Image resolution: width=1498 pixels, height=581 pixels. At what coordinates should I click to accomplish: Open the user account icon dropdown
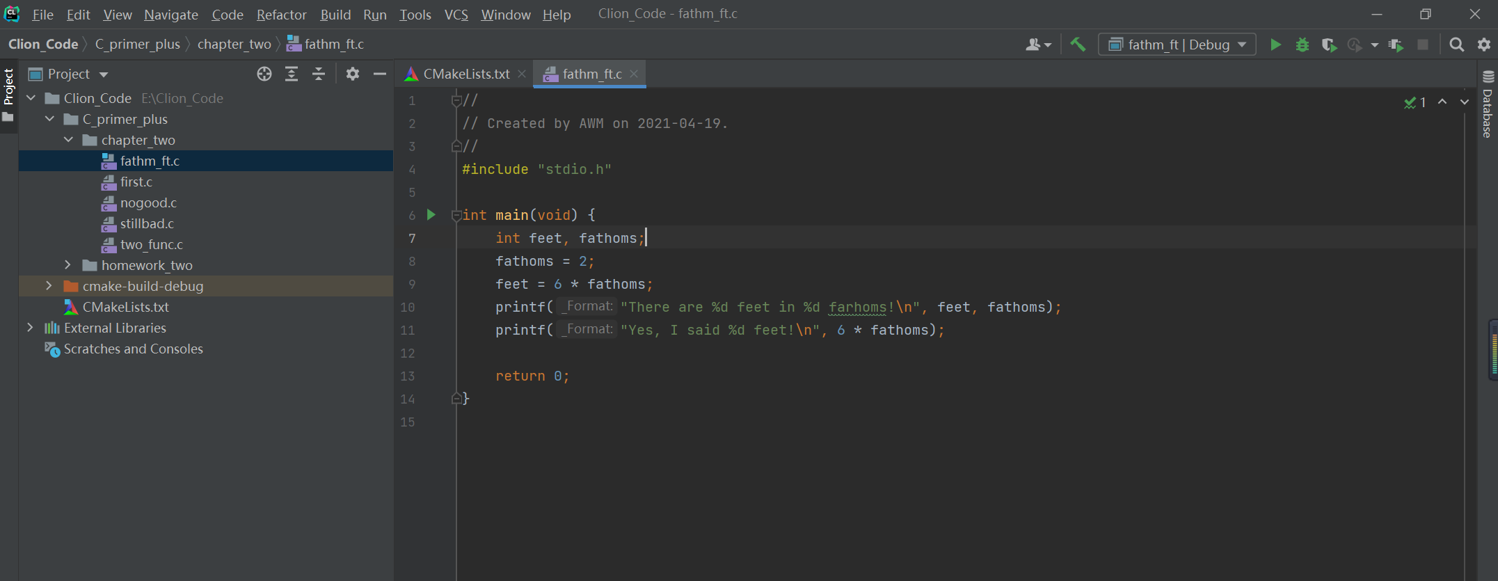[1038, 45]
